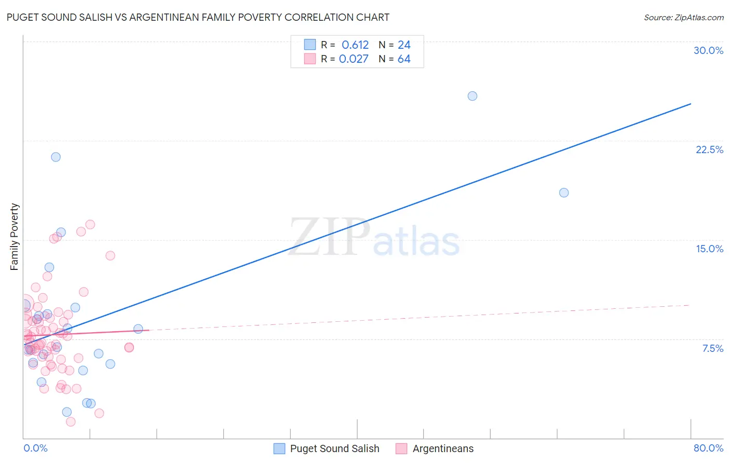The image size is (730, 463).
Task: Click the 0.0% x-axis label
Action: [35, 448]
